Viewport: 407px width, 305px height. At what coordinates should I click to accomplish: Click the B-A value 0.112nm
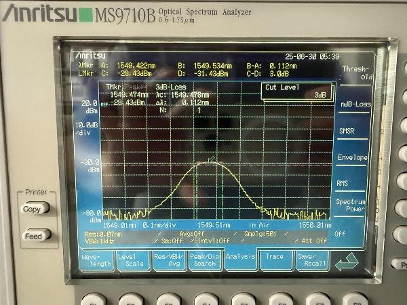coord(283,66)
